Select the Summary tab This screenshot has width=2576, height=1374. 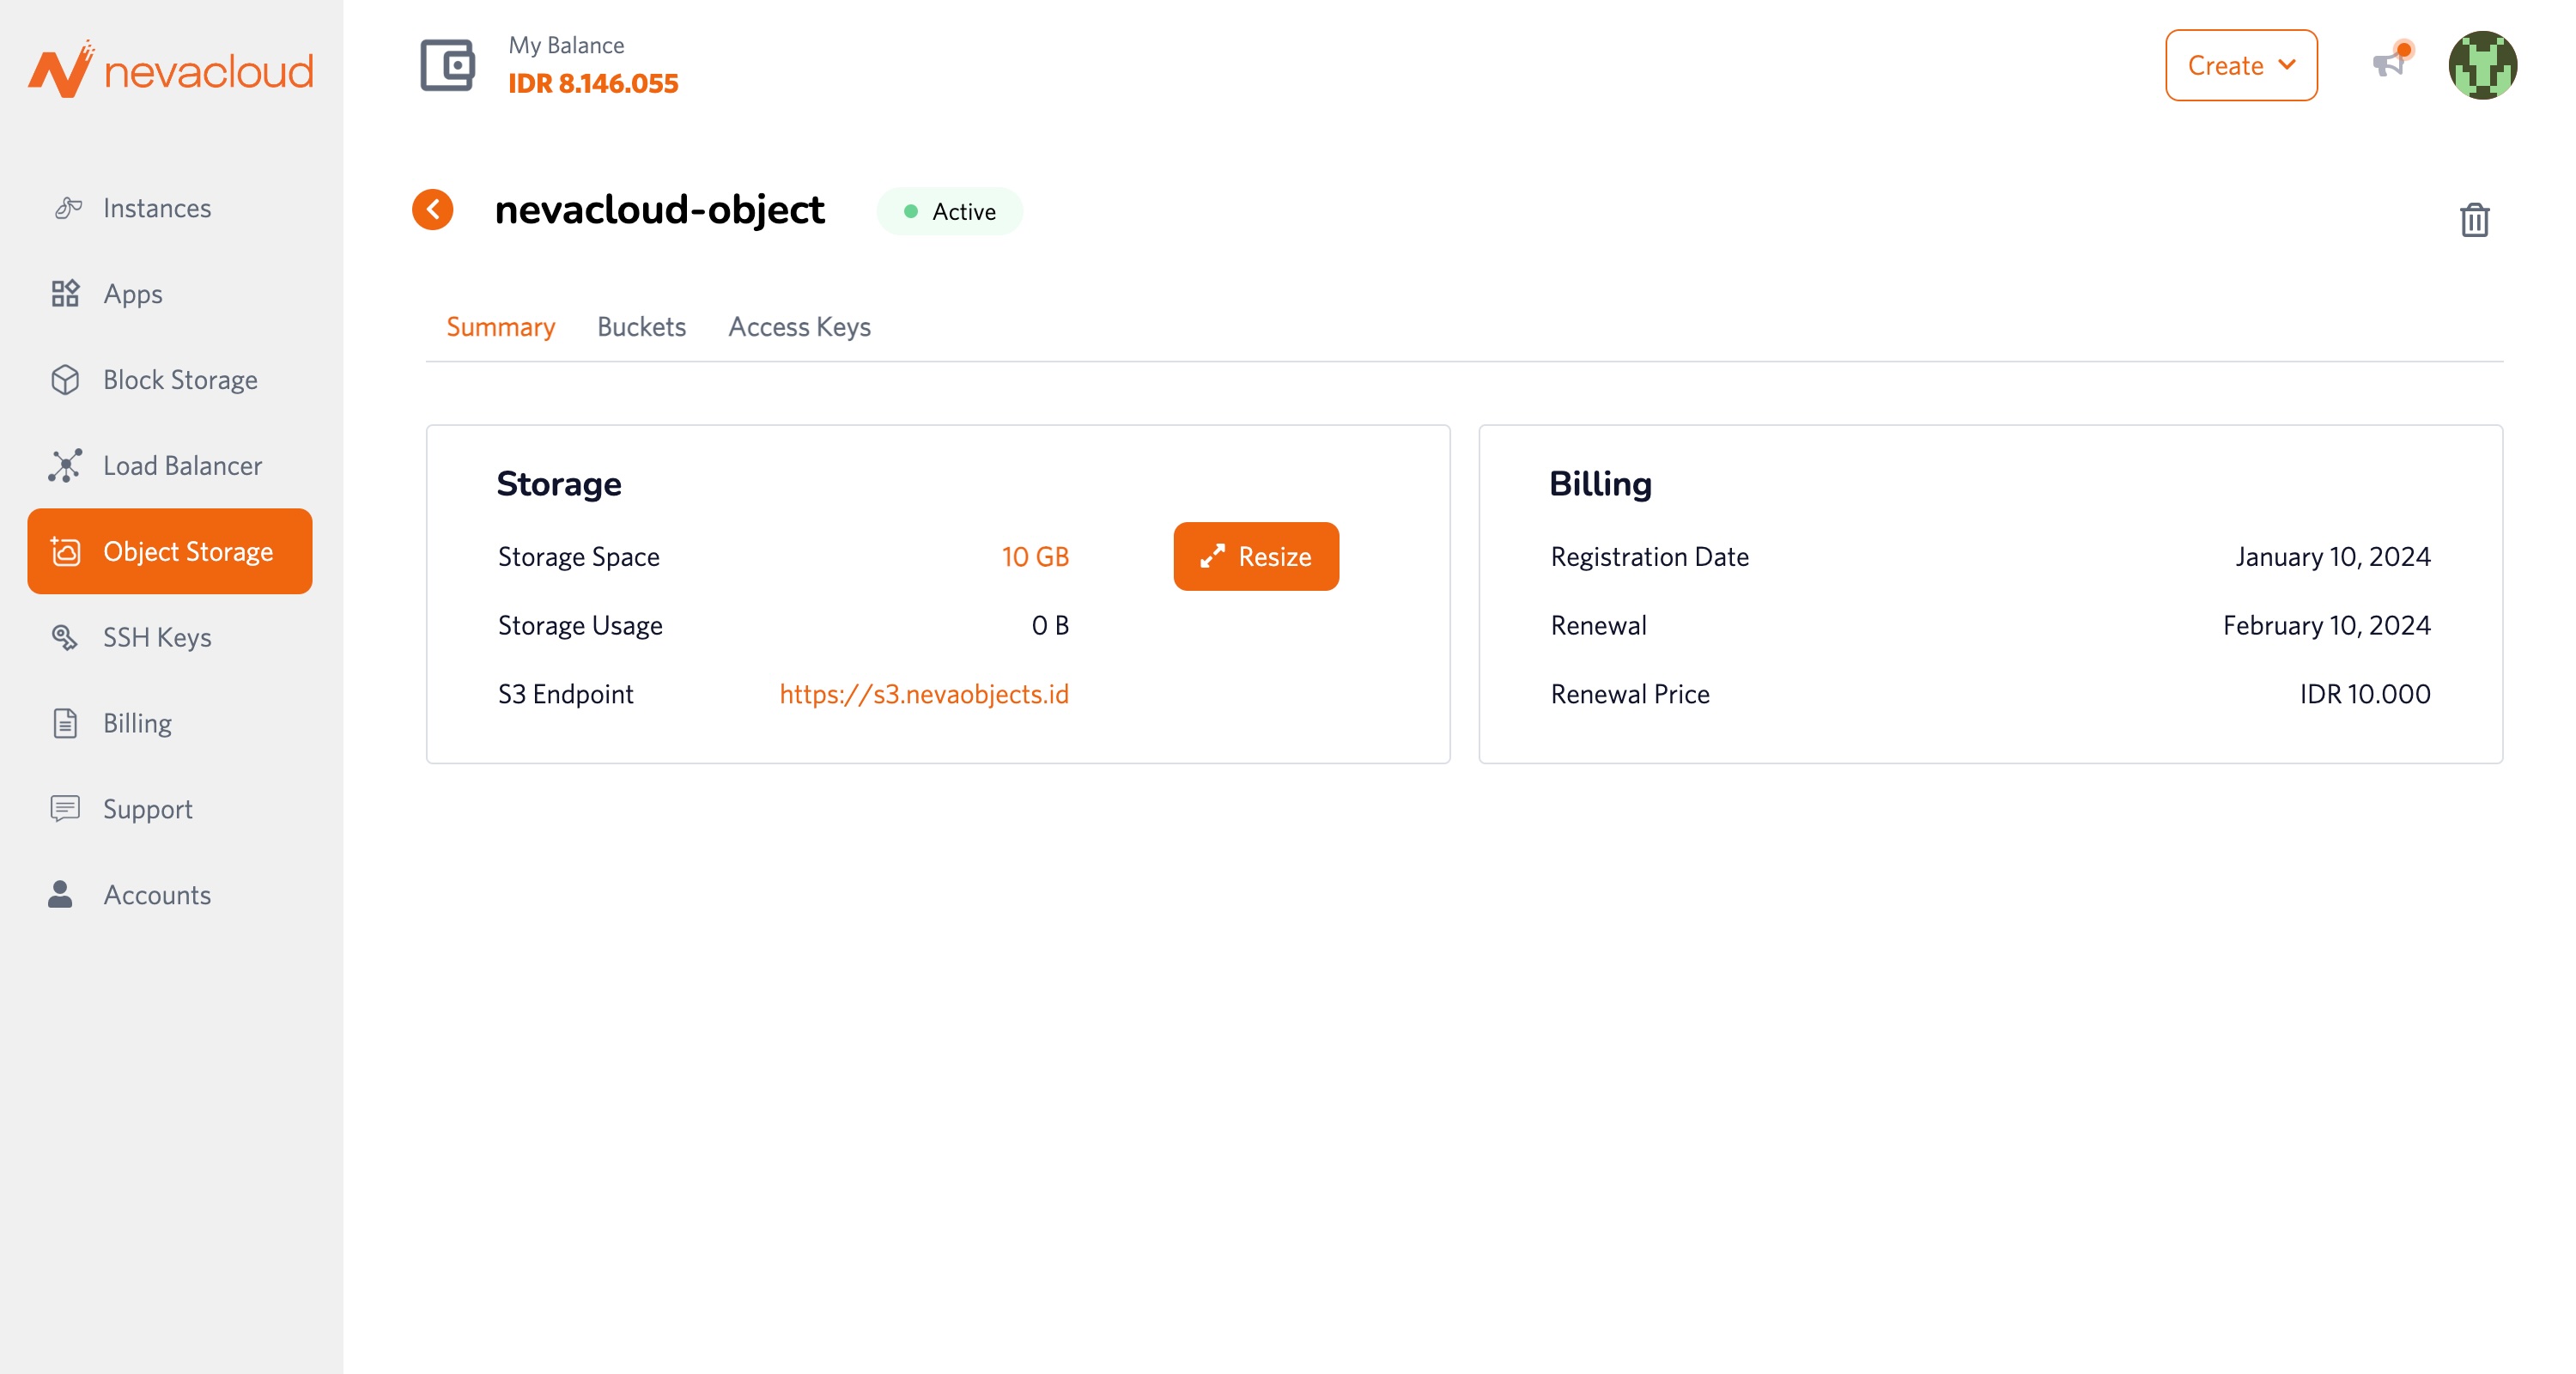(x=500, y=327)
